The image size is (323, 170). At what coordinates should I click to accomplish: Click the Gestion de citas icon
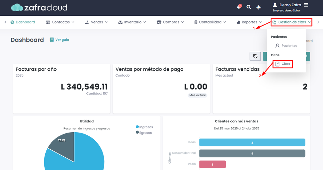tap(275, 22)
